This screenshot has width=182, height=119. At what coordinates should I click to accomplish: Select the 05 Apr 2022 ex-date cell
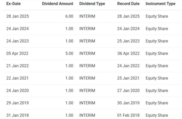click(x=17, y=53)
